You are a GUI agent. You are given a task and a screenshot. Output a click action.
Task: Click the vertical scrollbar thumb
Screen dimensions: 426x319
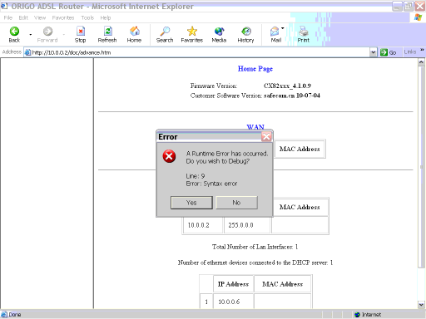click(421, 167)
